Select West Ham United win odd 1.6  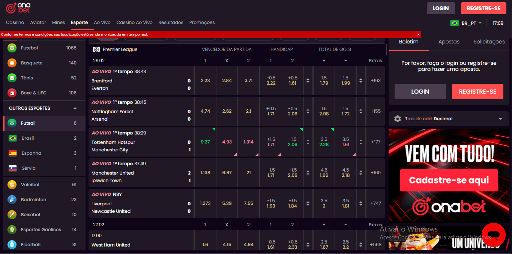tap(205, 245)
